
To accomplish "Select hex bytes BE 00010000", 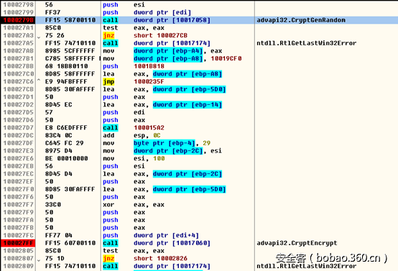I will tap(67, 158).
